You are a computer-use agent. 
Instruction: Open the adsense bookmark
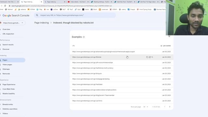click(22, 9)
